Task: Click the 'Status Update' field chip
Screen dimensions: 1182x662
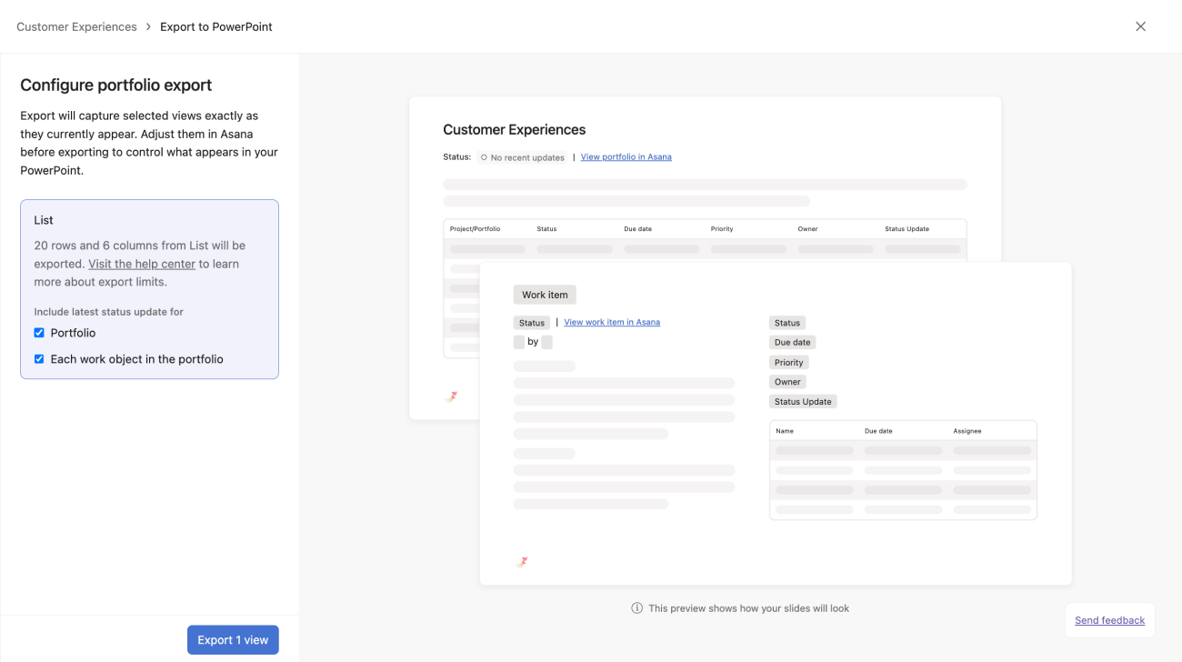Action: click(802, 401)
